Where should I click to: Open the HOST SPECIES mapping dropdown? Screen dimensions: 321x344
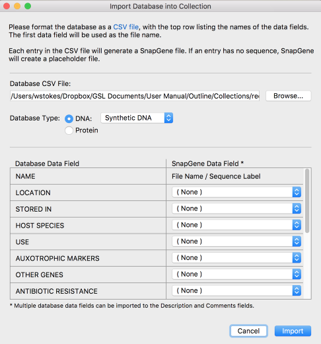(236, 225)
